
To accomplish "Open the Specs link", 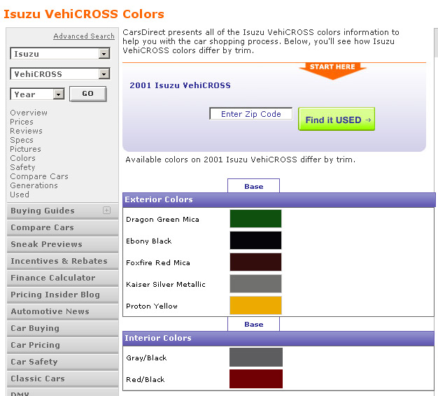I will point(22,140).
